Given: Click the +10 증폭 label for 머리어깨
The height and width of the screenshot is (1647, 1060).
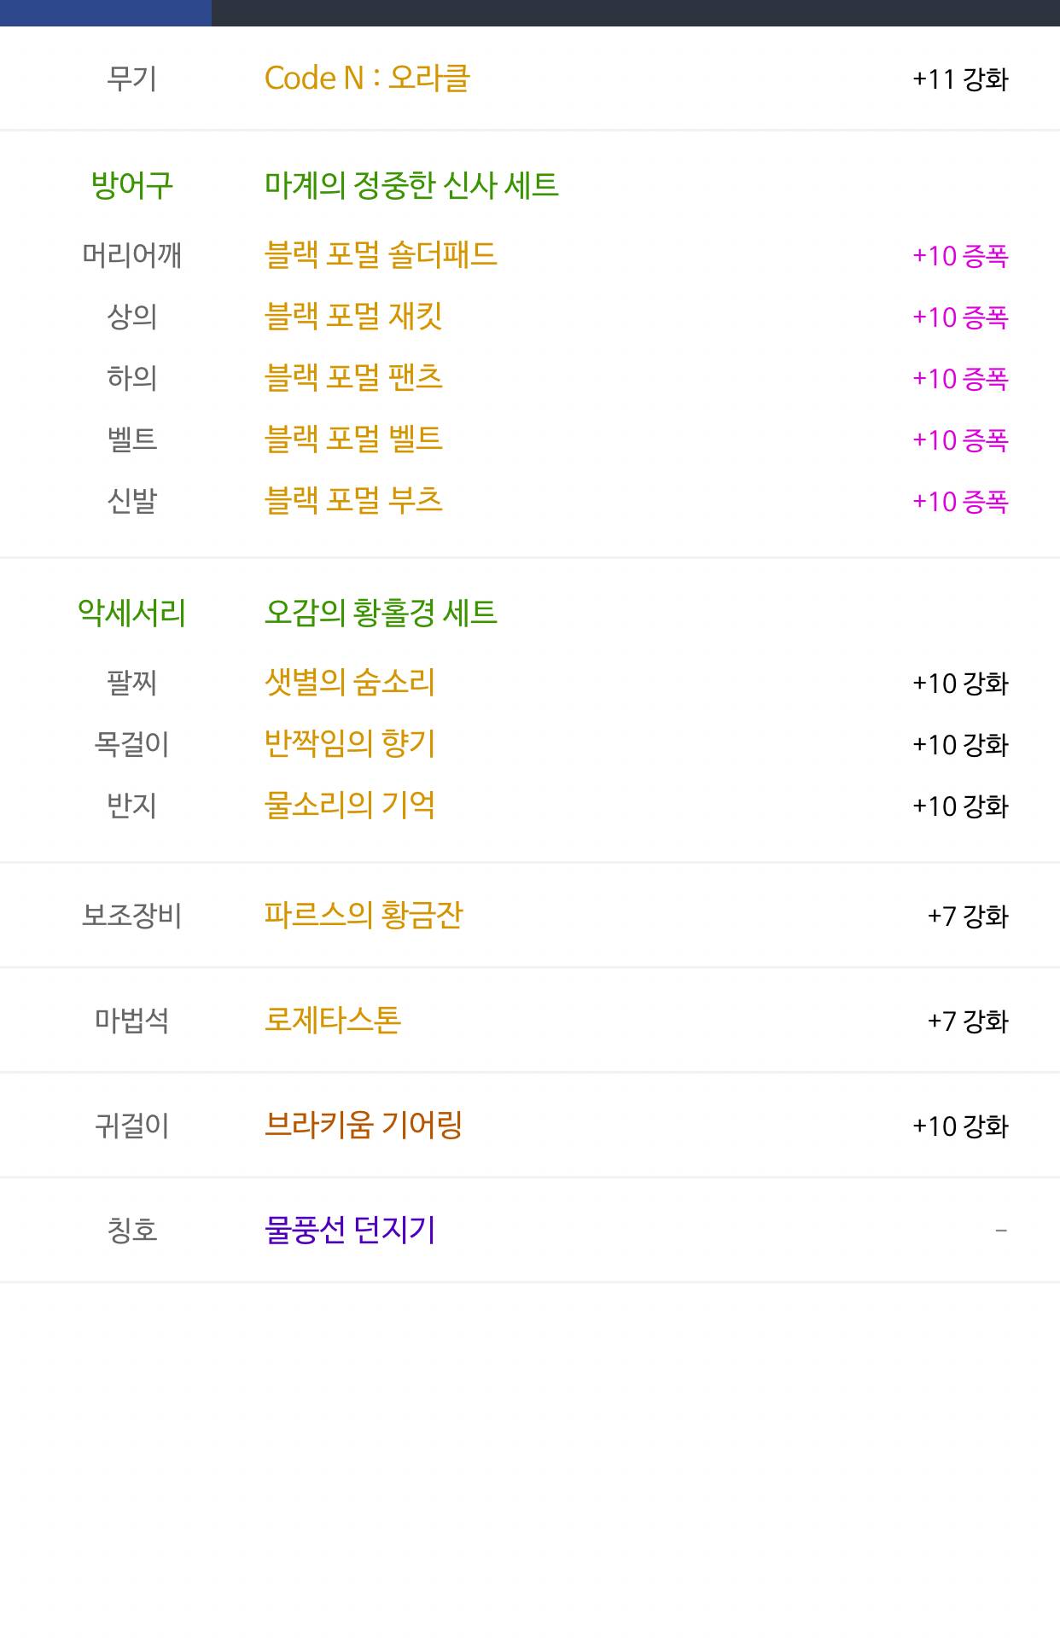Looking at the screenshot, I should tap(960, 256).
